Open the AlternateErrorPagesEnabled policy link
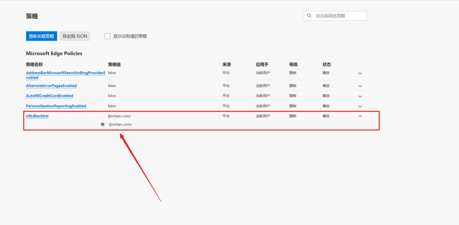Viewport: 459px width, 225px height. (x=51, y=86)
